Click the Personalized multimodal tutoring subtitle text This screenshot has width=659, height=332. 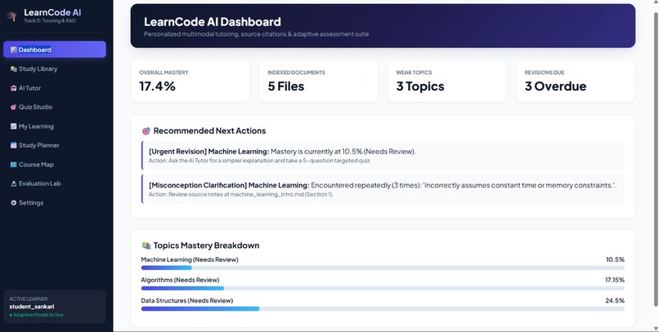tap(257, 34)
